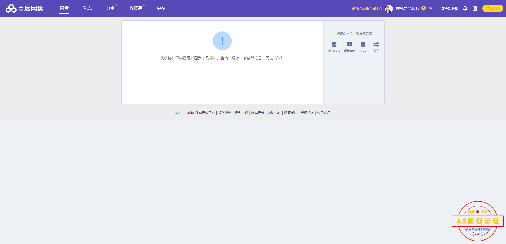
Task: Click the Android download icon
Action: point(334,45)
